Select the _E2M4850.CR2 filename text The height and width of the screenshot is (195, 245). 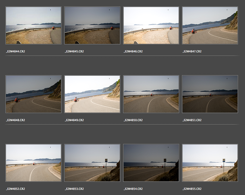click(133, 120)
